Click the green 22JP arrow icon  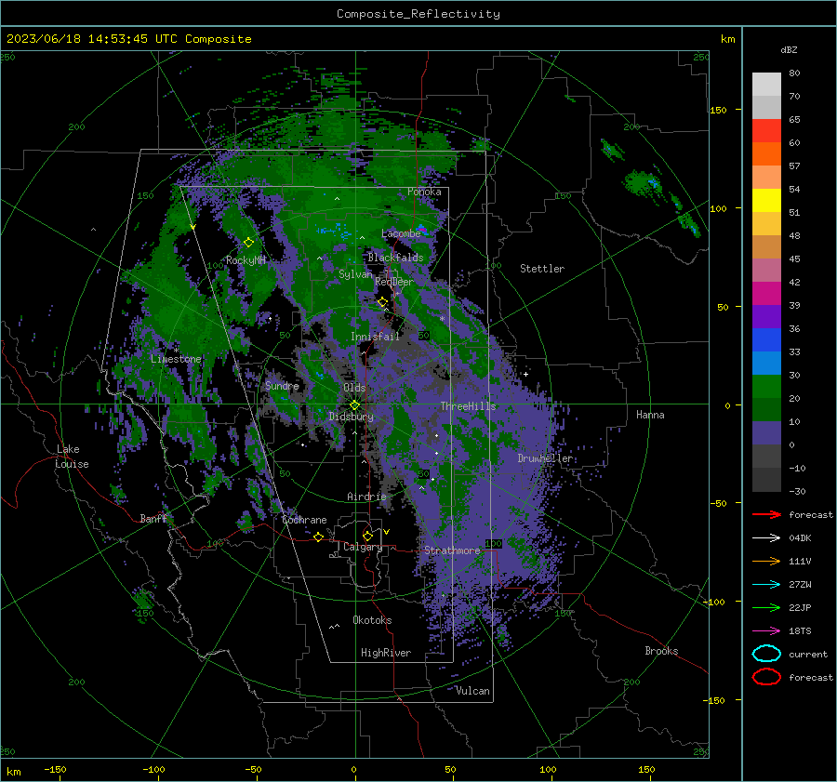[x=766, y=607]
